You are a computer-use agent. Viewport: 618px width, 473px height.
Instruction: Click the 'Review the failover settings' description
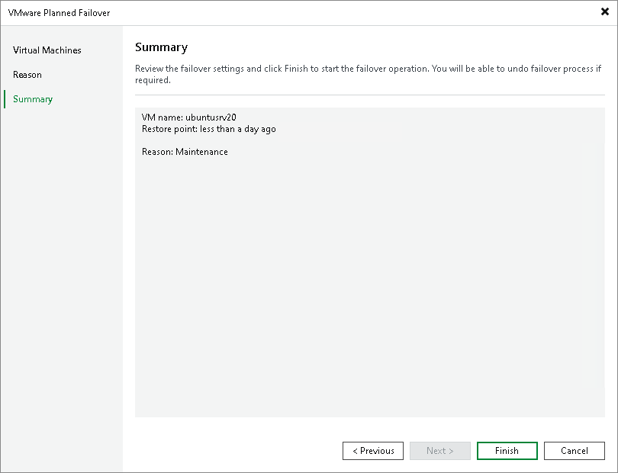click(x=368, y=74)
